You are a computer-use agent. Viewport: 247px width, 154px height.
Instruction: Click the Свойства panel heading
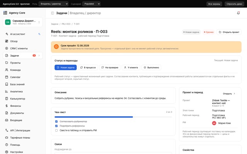(188, 150)
